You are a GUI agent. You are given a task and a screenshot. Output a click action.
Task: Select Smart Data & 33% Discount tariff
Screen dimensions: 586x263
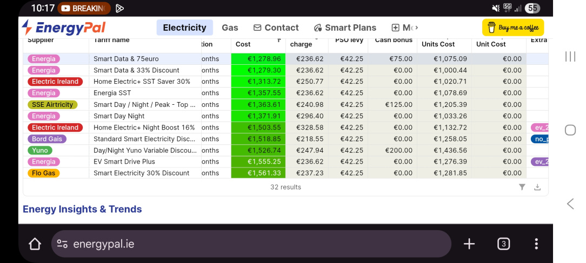pos(136,70)
